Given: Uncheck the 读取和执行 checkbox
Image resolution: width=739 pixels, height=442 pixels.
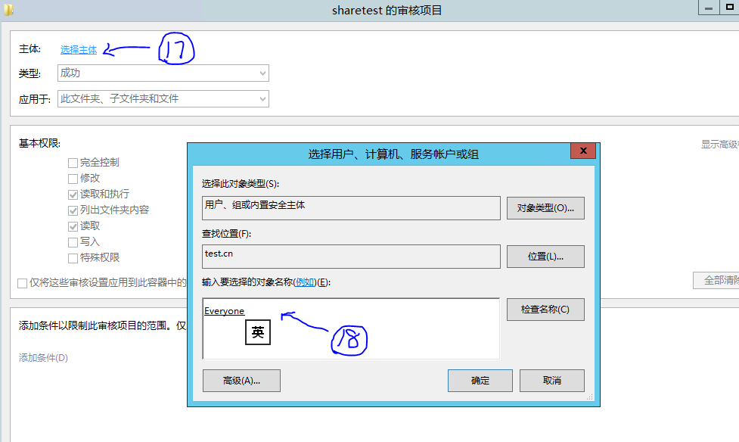Looking at the screenshot, I should [73, 194].
